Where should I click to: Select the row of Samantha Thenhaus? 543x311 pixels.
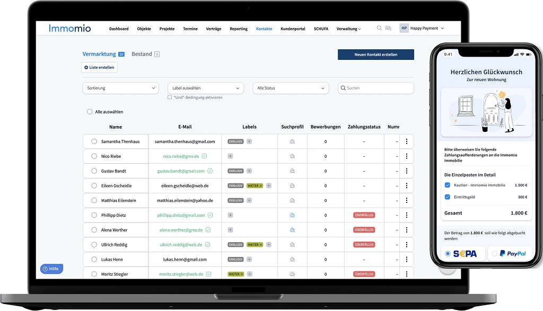tap(94, 141)
